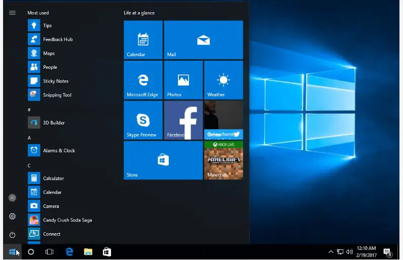Open the Action Center notifications

click(x=388, y=251)
